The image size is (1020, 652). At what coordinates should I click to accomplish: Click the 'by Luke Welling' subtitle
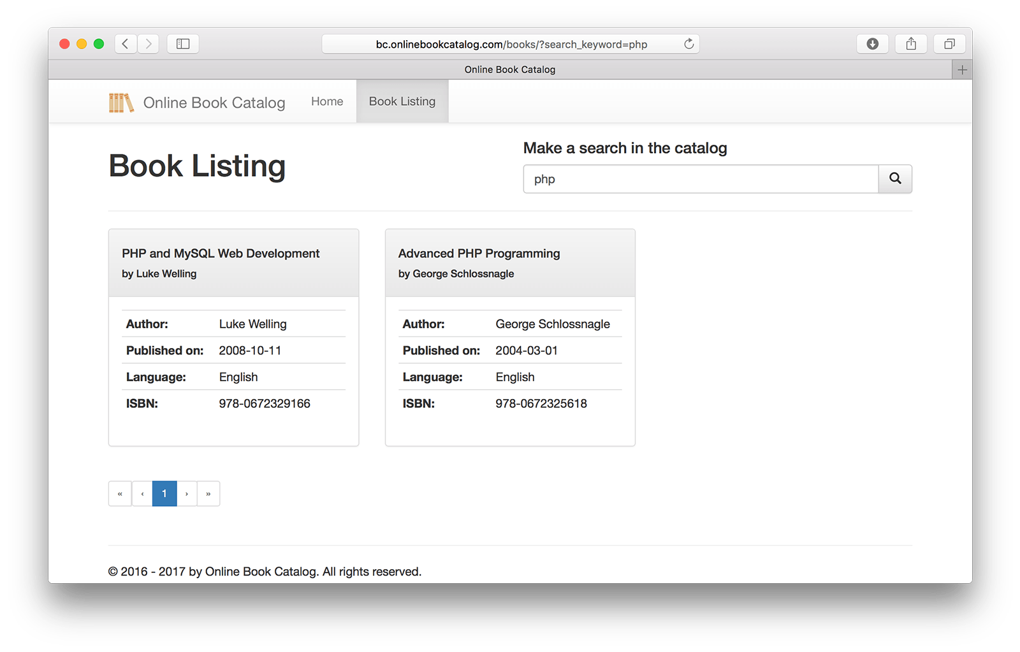pyautogui.click(x=159, y=273)
